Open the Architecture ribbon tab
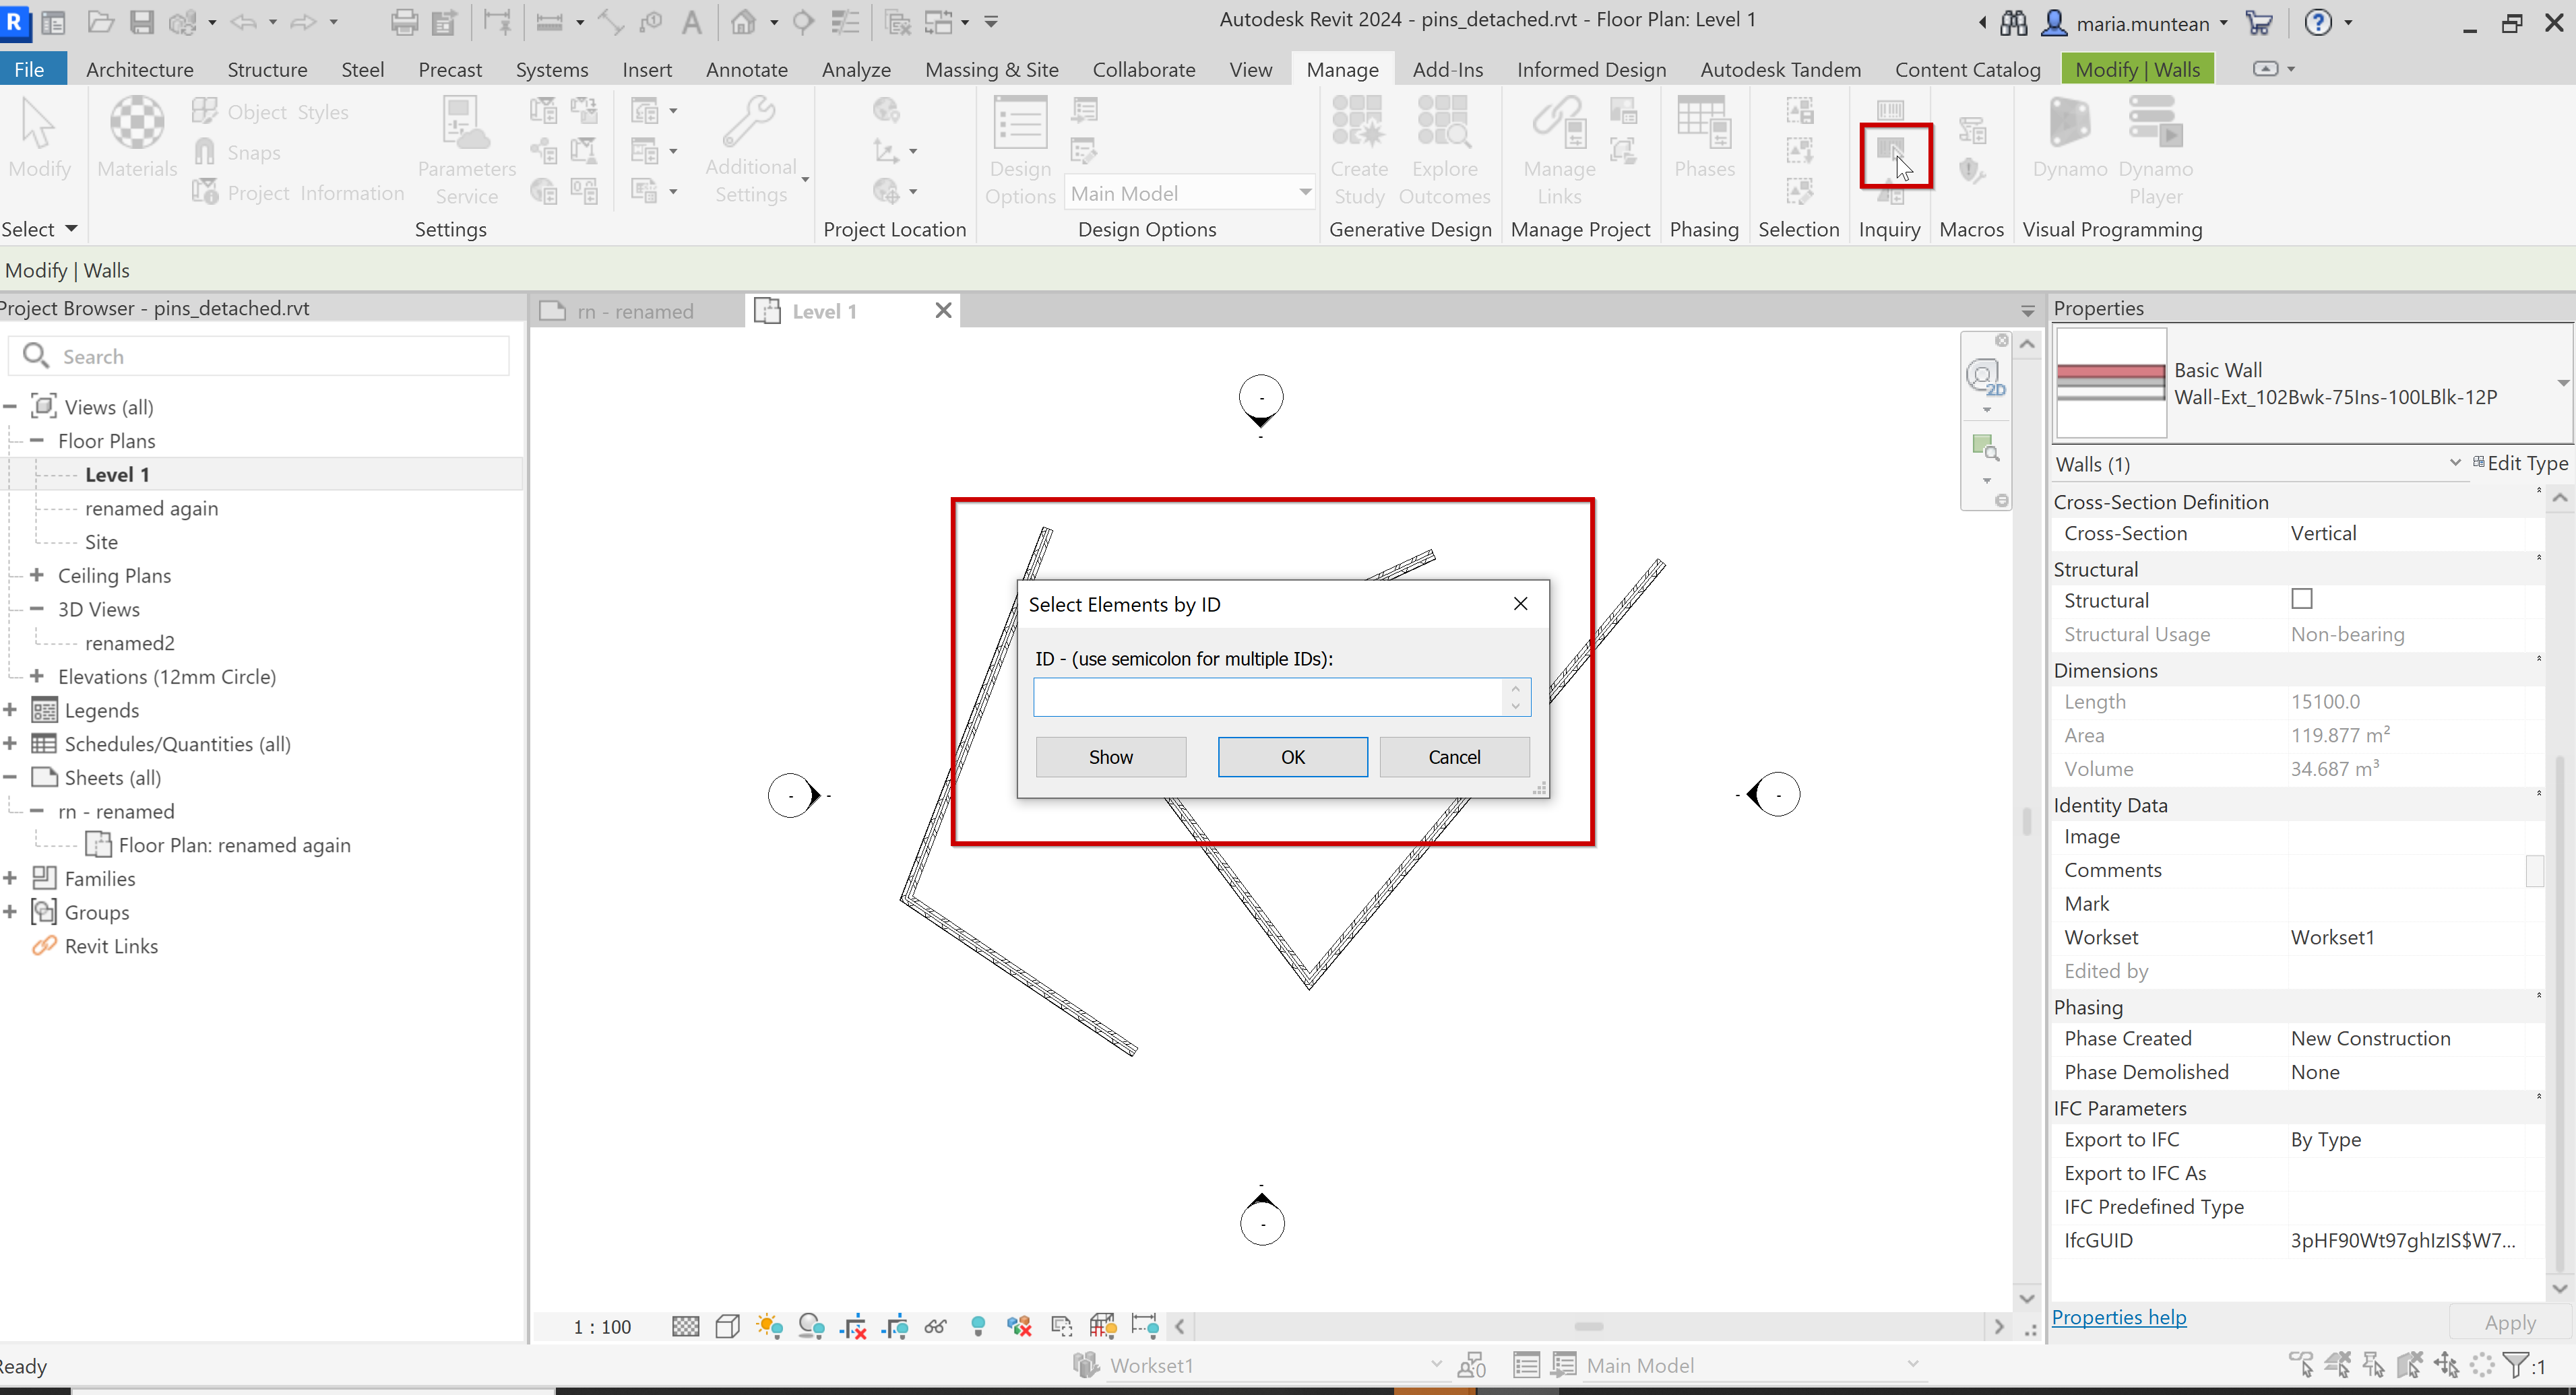Screen dimensions: 2576x1395 pos(139,69)
